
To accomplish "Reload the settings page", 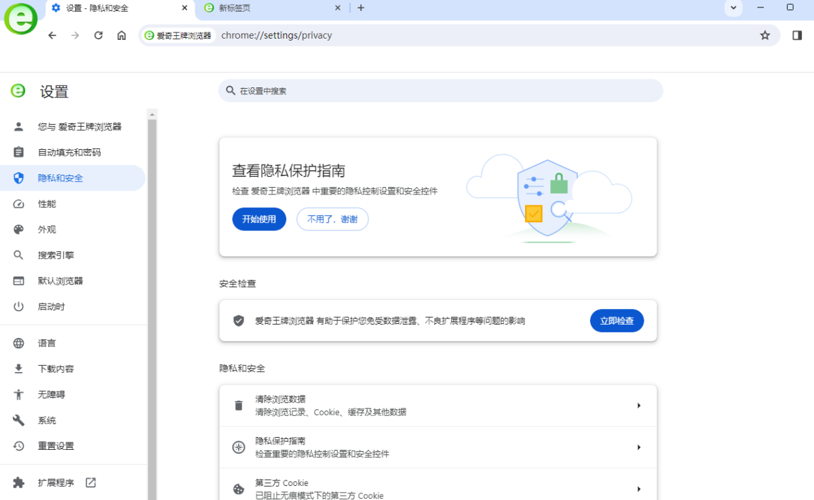I will coord(98,35).
